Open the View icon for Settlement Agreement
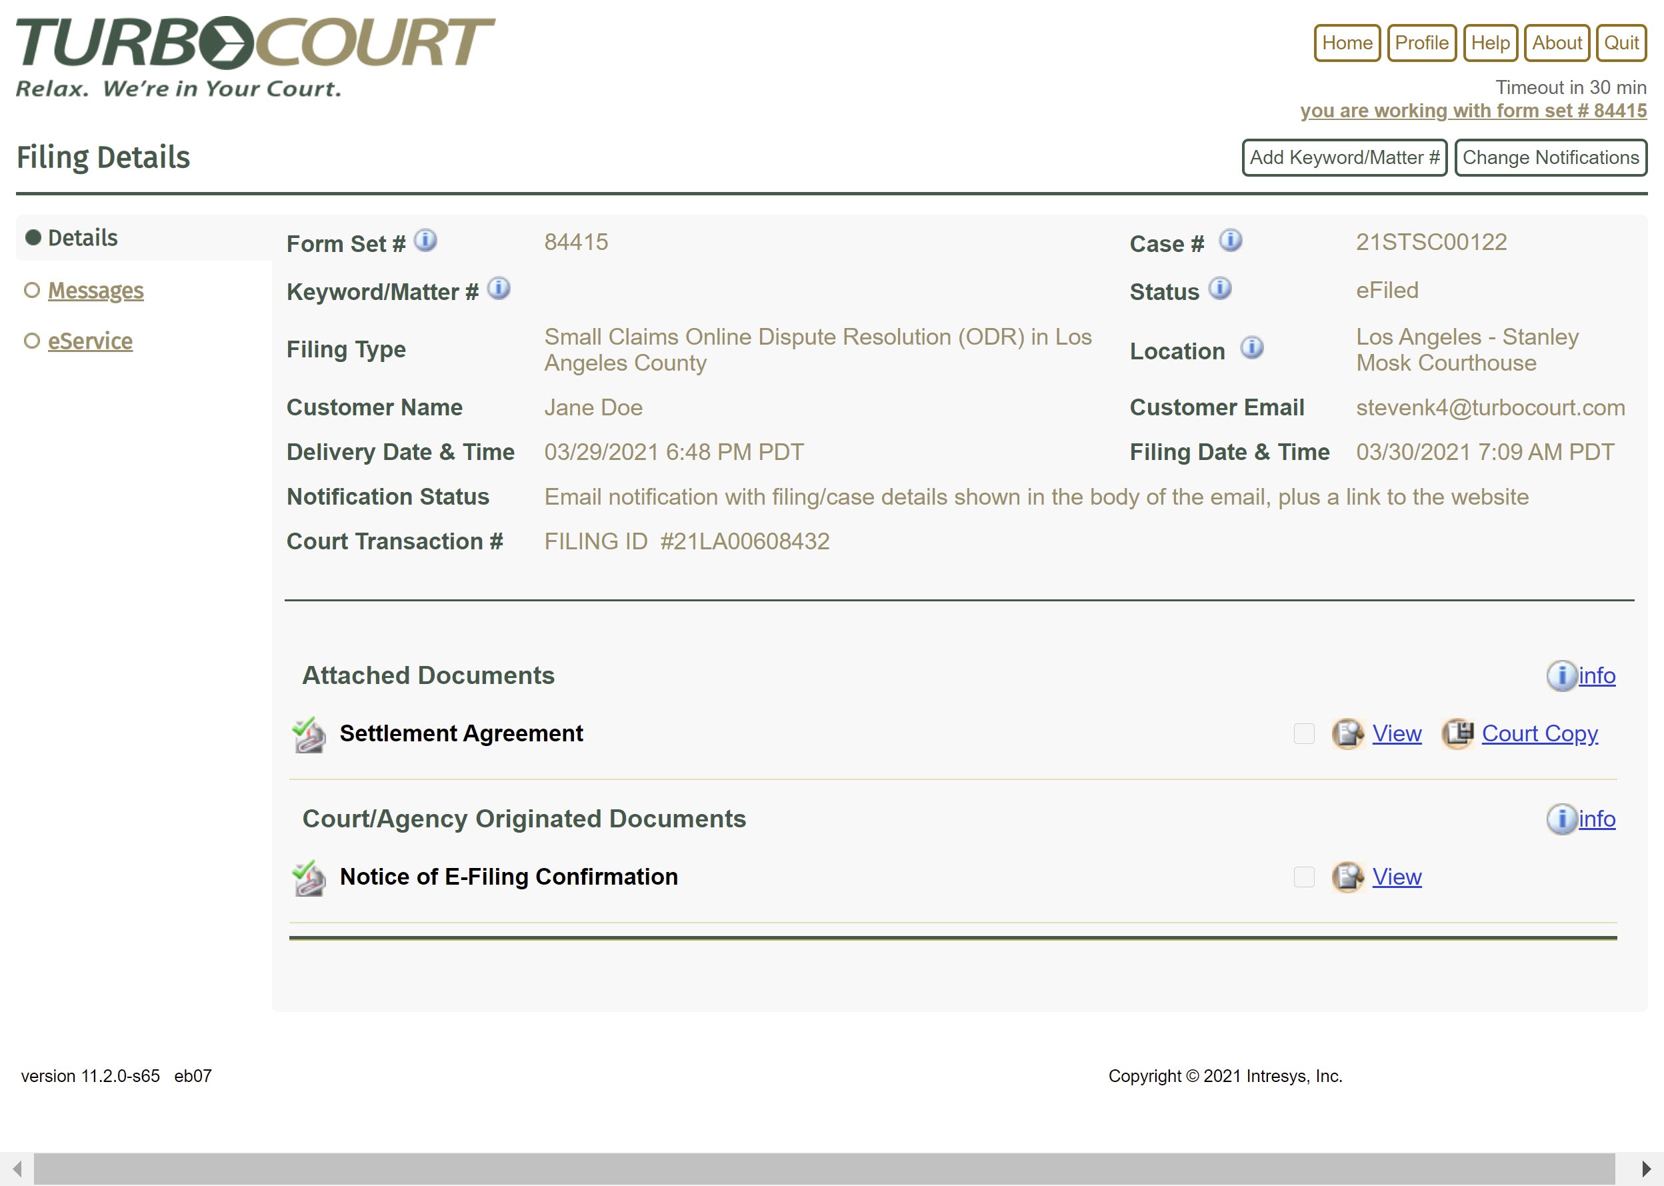 pos(1347,734)
